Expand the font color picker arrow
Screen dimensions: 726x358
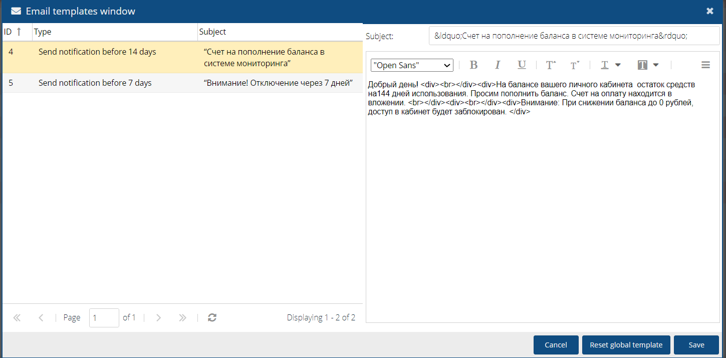[618, 65]
